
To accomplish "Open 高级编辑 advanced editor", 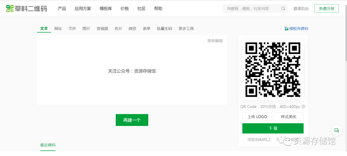I will click(215, 41).
